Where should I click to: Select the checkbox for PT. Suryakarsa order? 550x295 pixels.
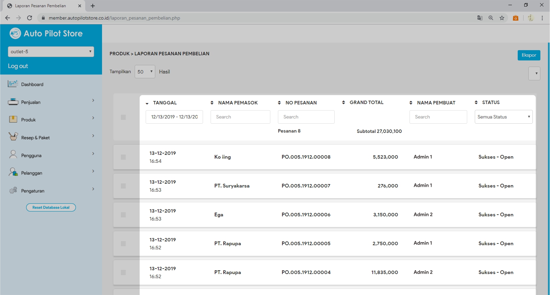(x=123, y=186)
